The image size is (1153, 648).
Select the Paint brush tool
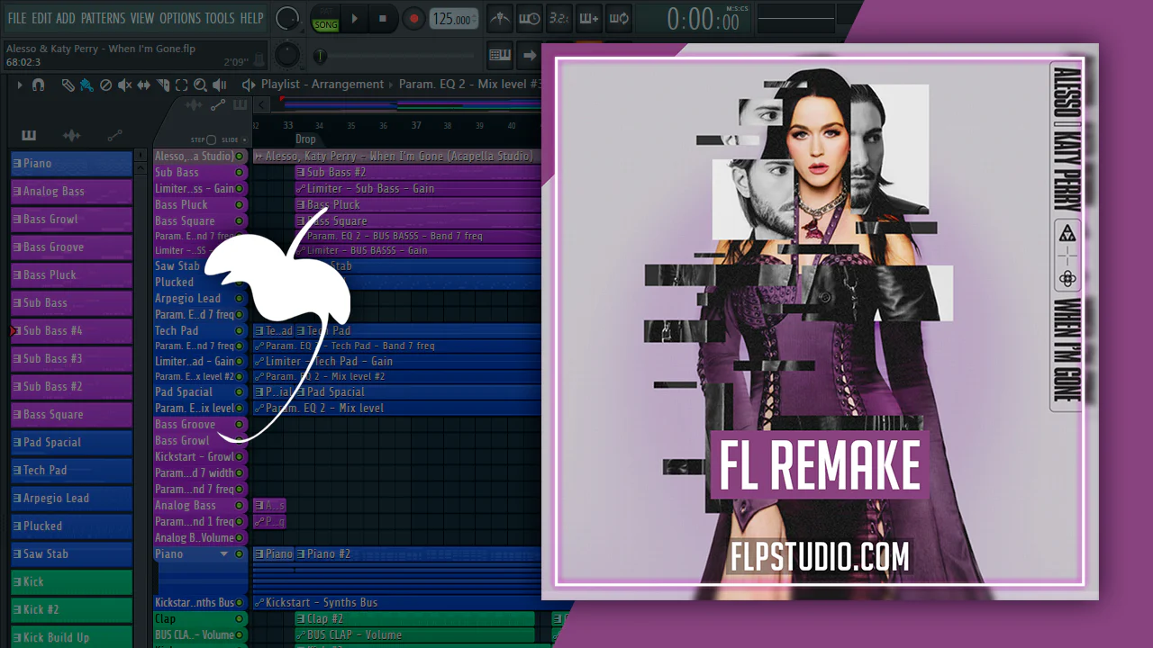(x=86, y=85)
